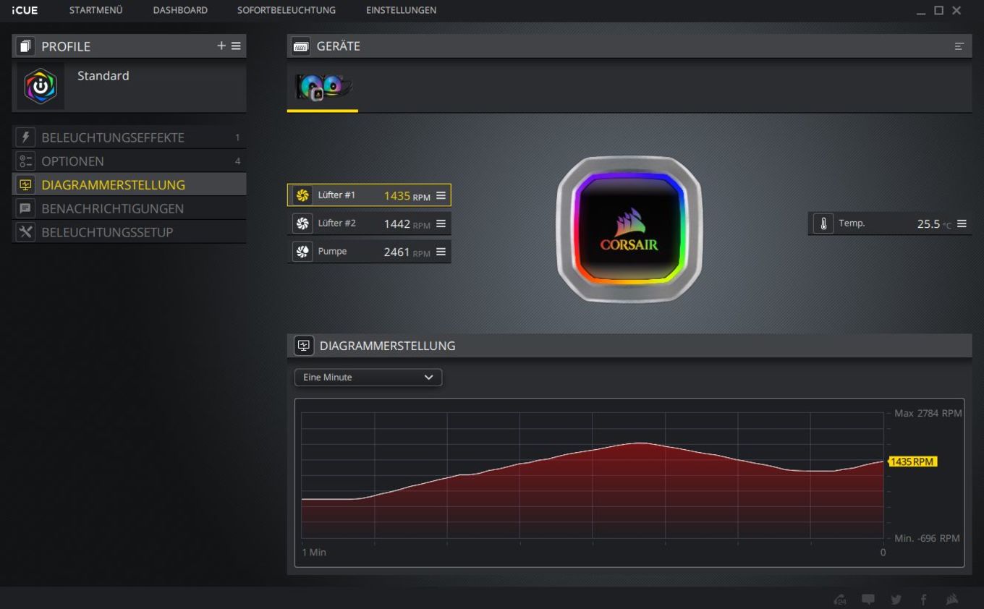The height and width of the screenshot is (609, 984).
Task: Click the Pumpe pump icon
Action: tap(302, 252)
